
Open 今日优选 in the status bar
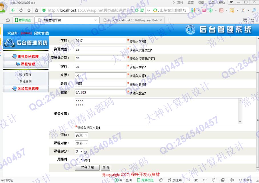(7, 180)
